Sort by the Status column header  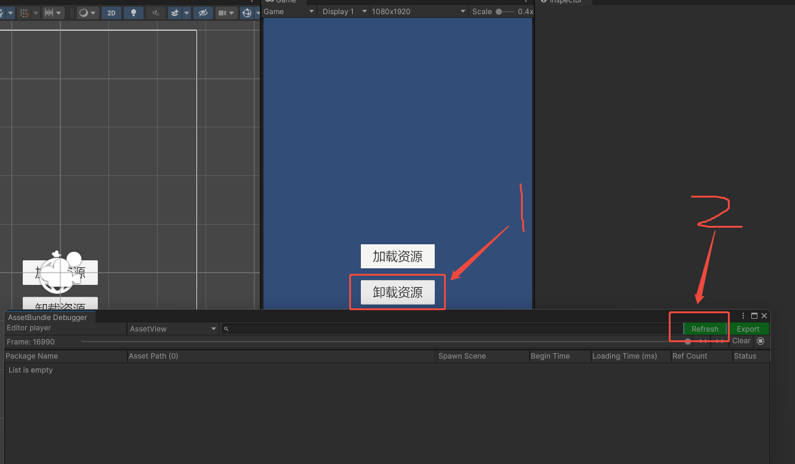coord(751,356)
